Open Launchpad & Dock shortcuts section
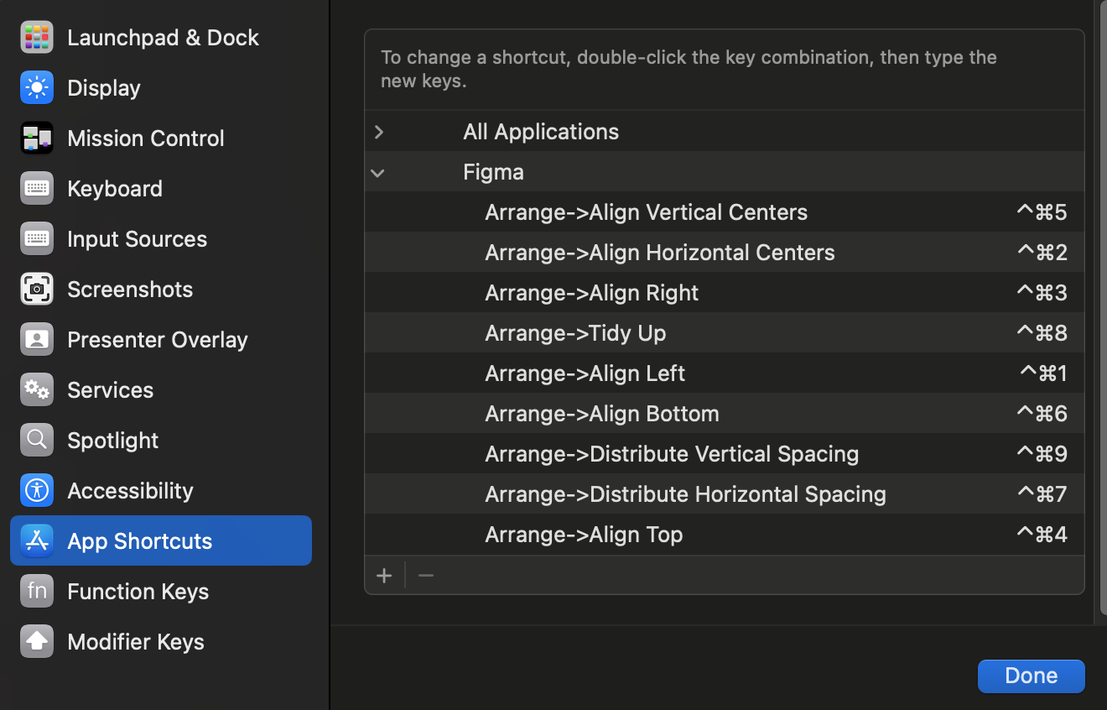 click(161, 38)
